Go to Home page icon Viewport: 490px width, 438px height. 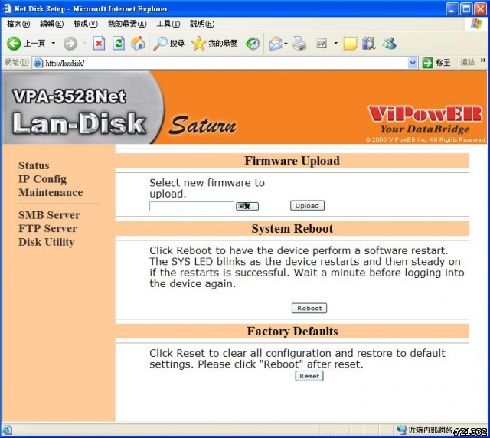[x=138, y=43]
